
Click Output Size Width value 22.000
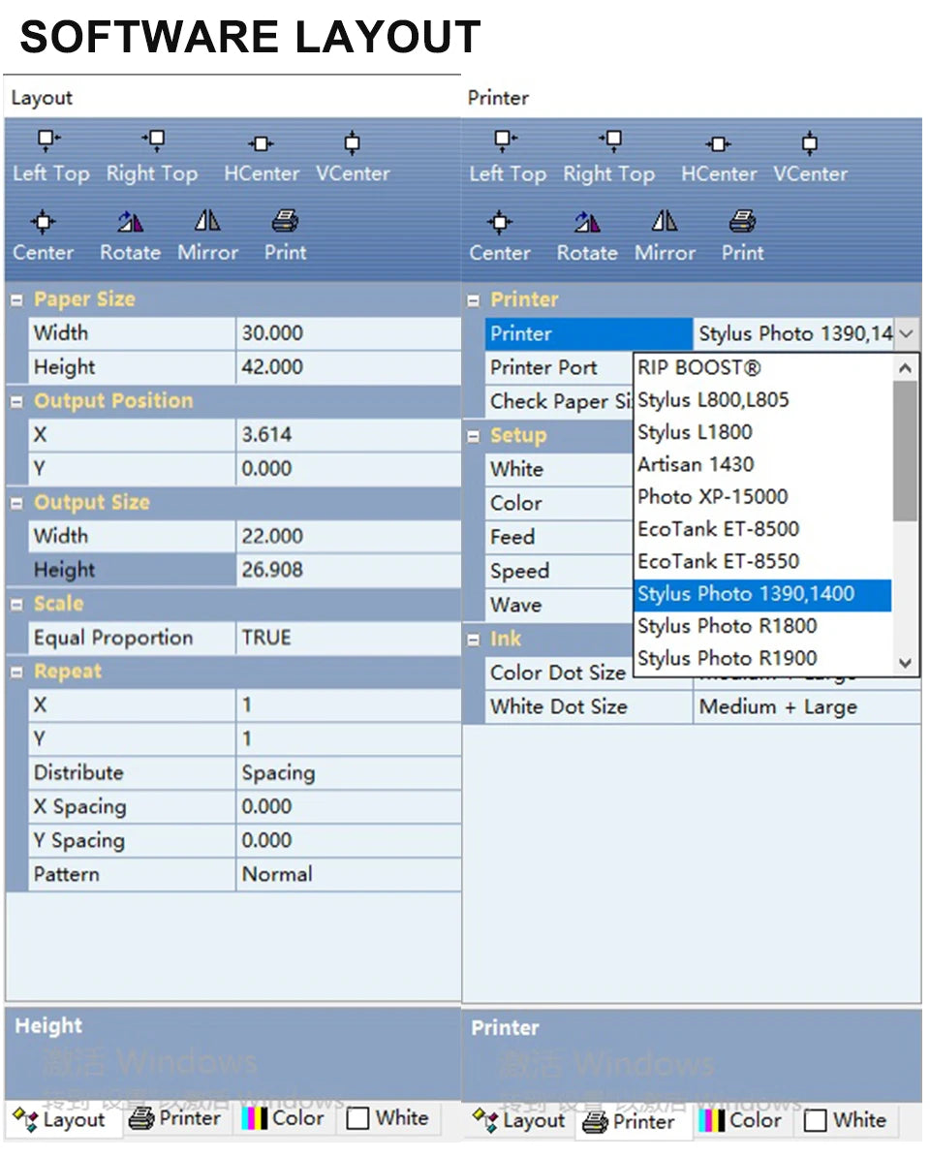pos(349,537)
